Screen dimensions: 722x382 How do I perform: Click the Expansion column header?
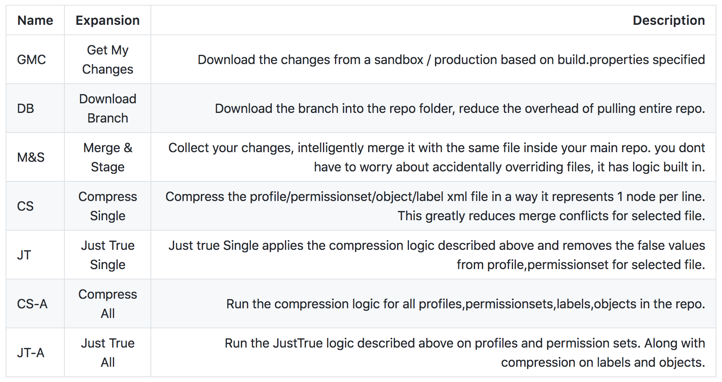click(108, 20)
